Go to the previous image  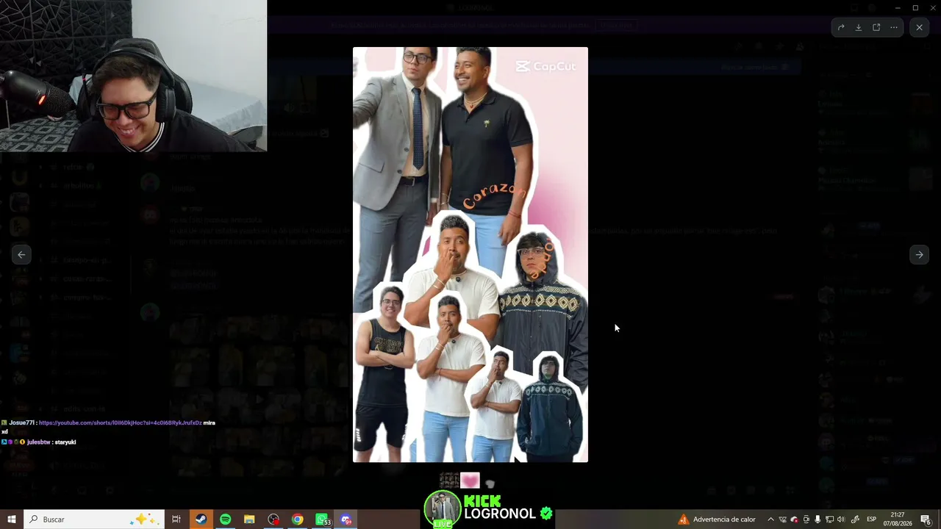click(21, 255)
